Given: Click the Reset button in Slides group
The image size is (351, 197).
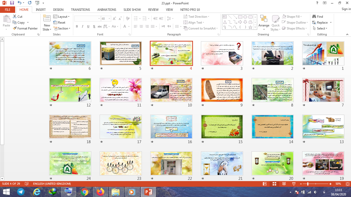Looking at the screenshot, I should pyautogui.click(x=60, y=23).
